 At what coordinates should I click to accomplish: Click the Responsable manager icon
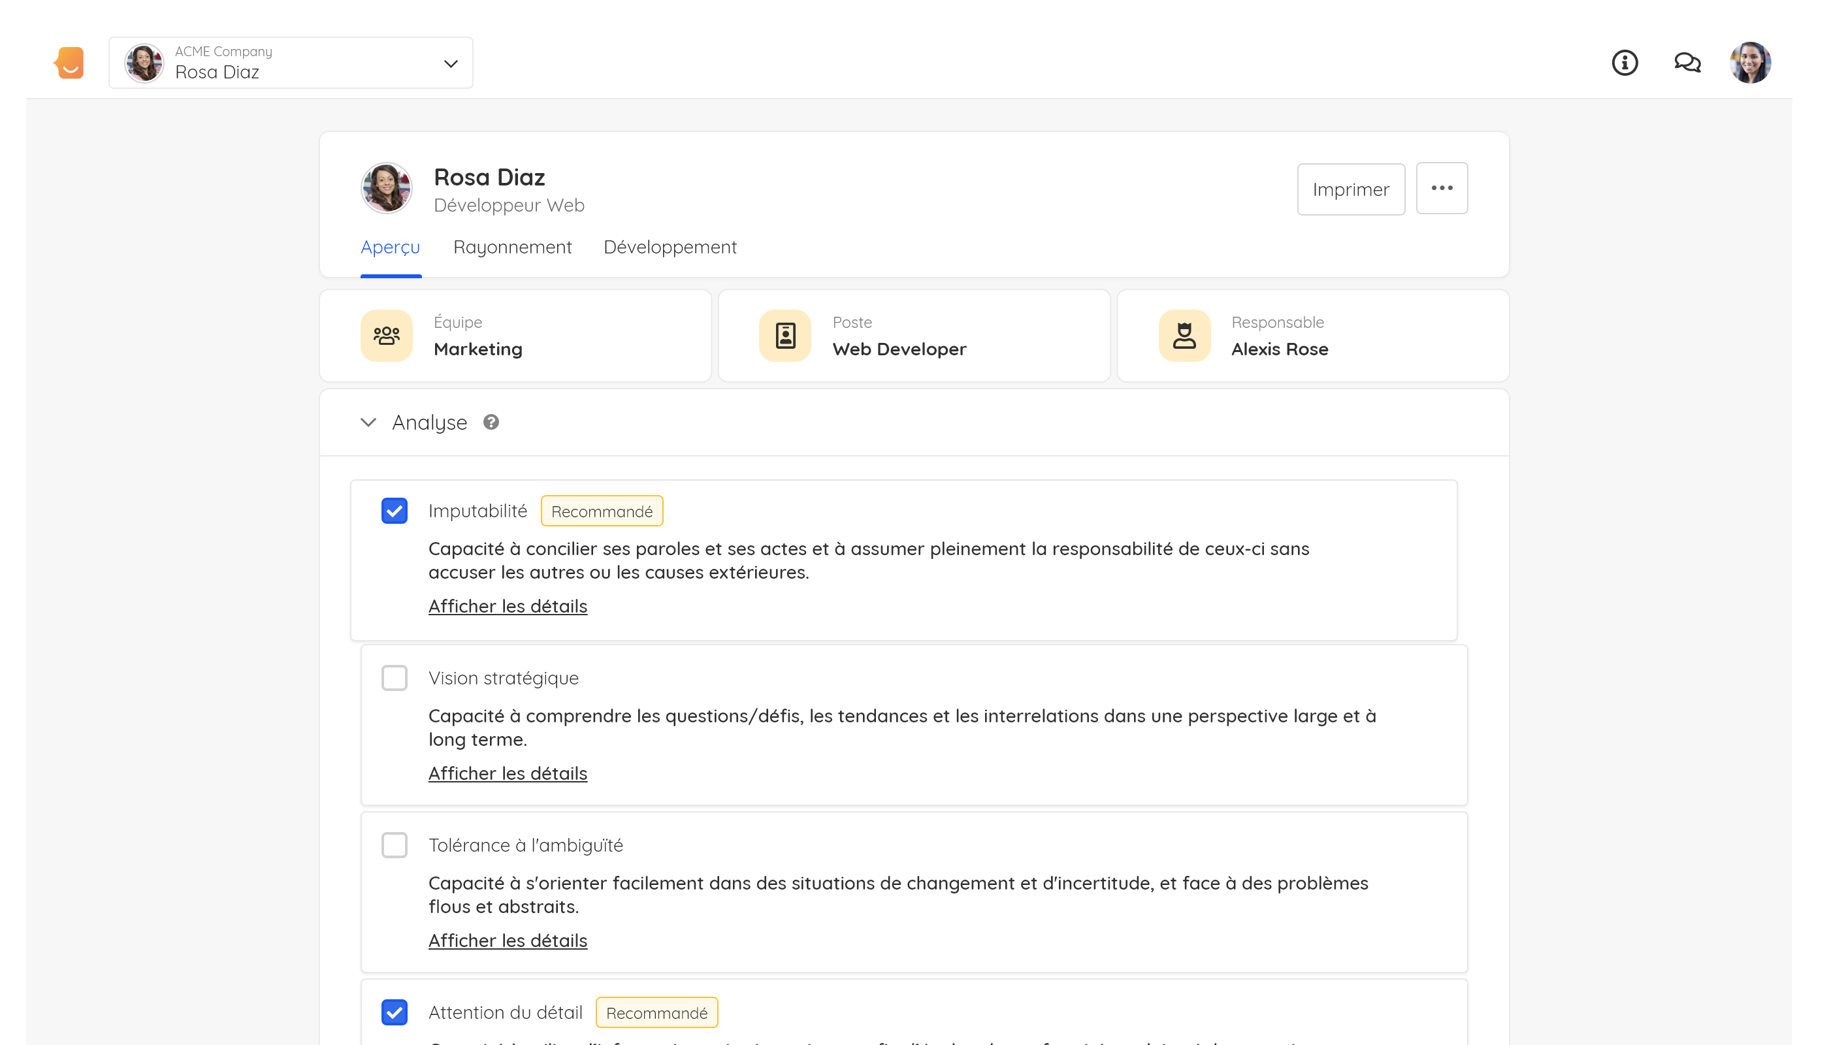point(1184,335)
